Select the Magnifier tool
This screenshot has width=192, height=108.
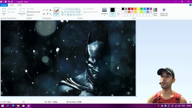tap(50, 14)
